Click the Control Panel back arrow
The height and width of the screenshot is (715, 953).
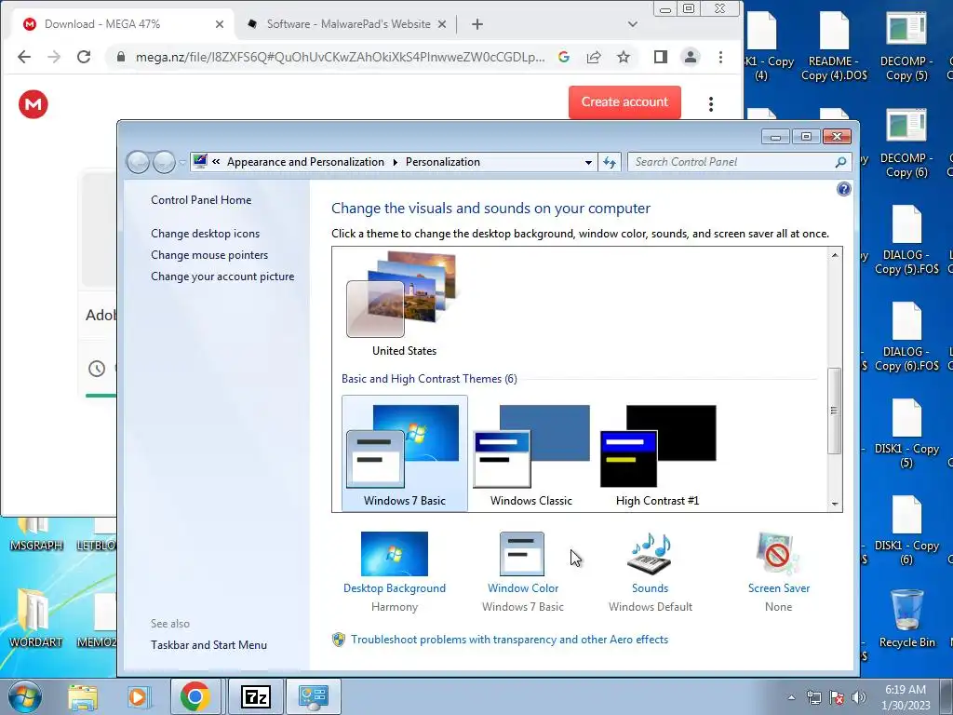click(x=138, y=162)
